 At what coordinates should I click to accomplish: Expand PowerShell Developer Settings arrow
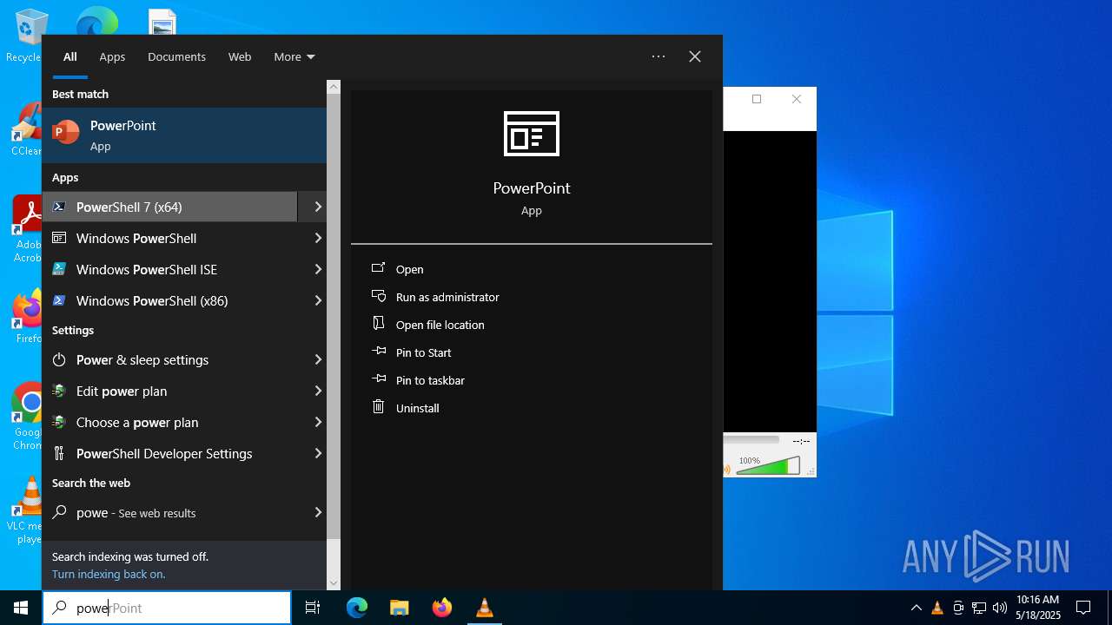coord(318,453)
